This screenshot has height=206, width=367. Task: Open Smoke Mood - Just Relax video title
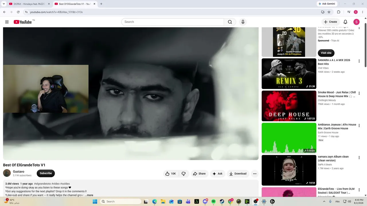[x=337, y=94]
